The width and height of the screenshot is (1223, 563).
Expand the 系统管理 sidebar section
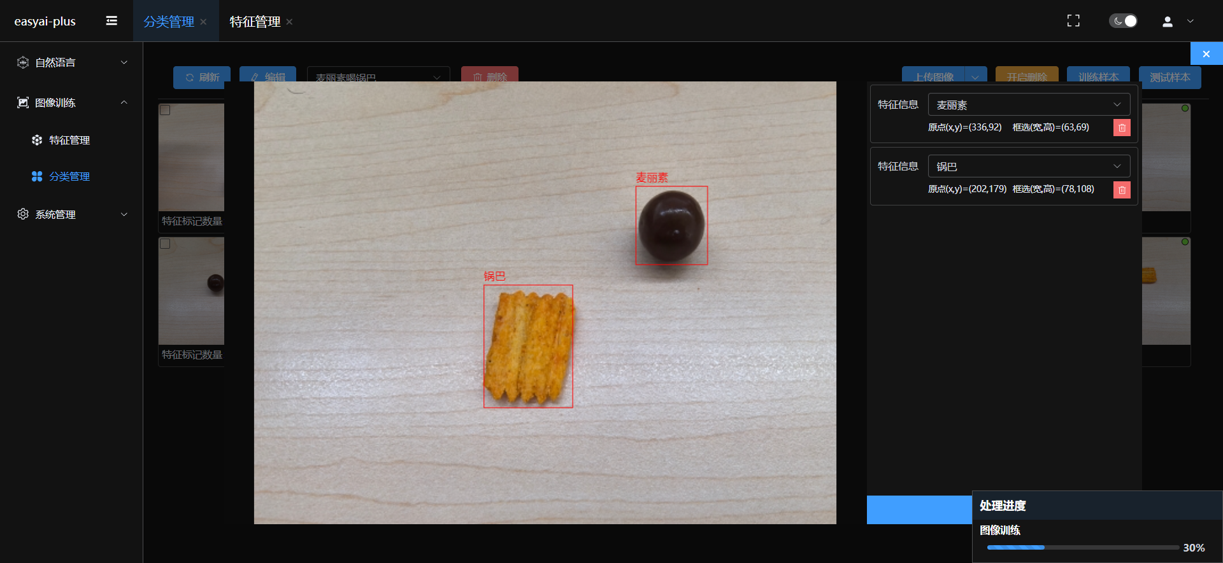[x=71, y=214]
